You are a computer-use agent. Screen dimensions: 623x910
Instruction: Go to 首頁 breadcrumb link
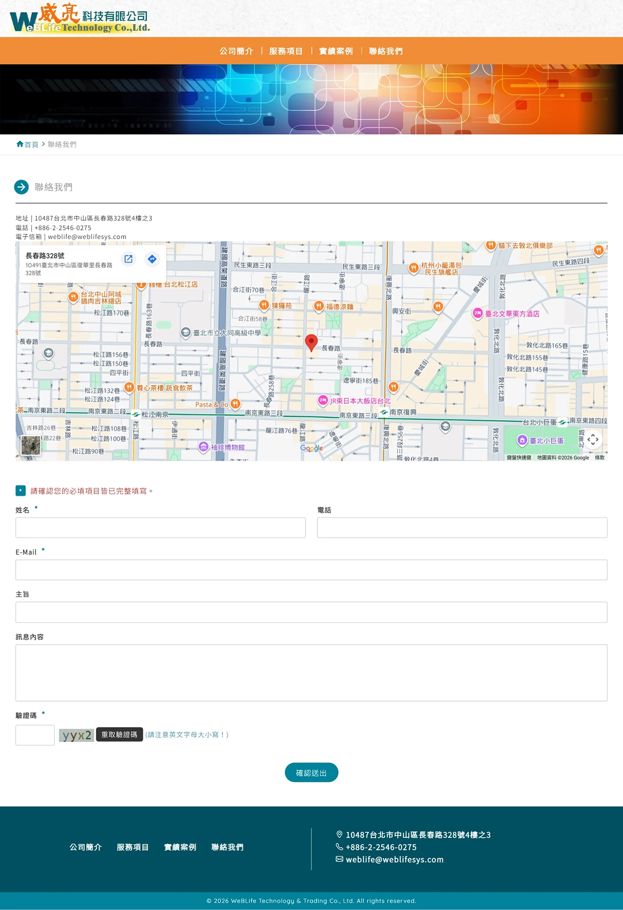click(x=31, y=145)
